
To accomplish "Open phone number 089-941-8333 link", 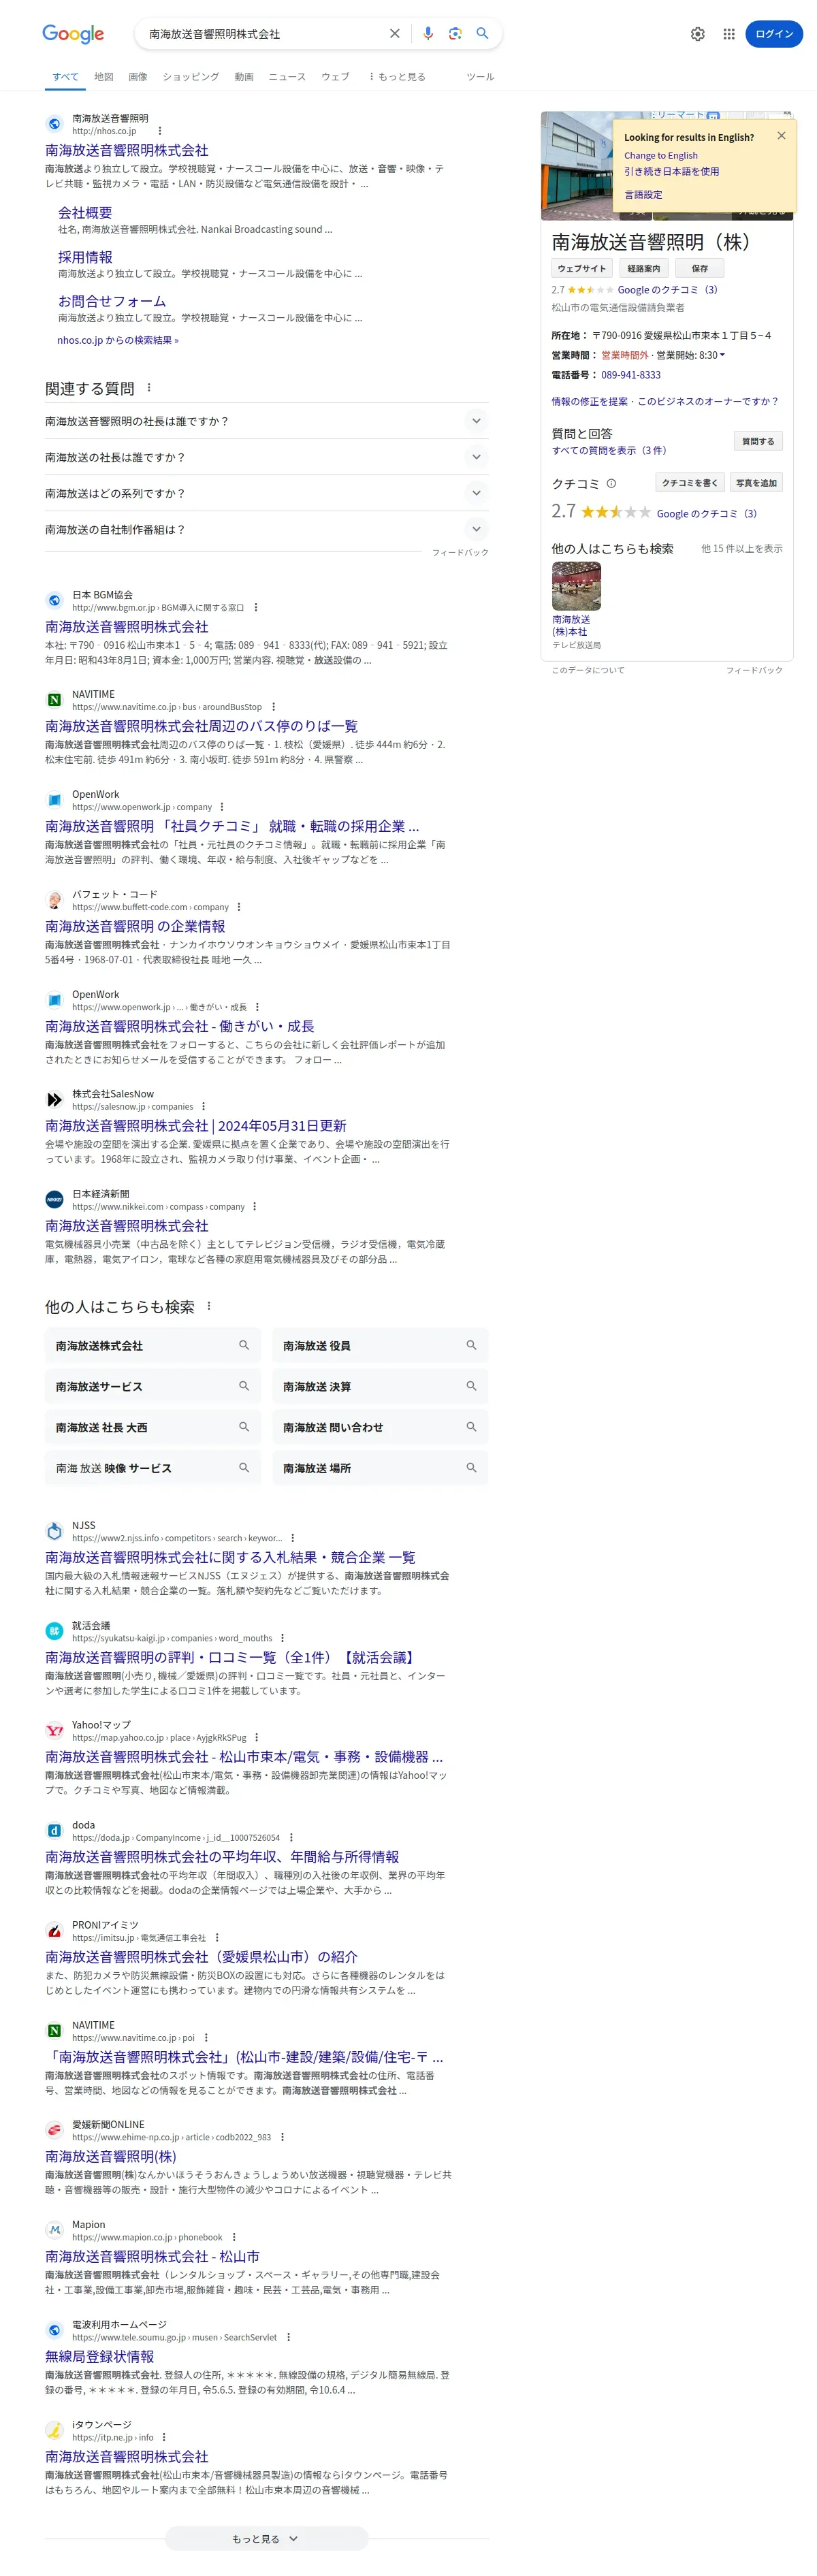I will (x=630, y=375).
